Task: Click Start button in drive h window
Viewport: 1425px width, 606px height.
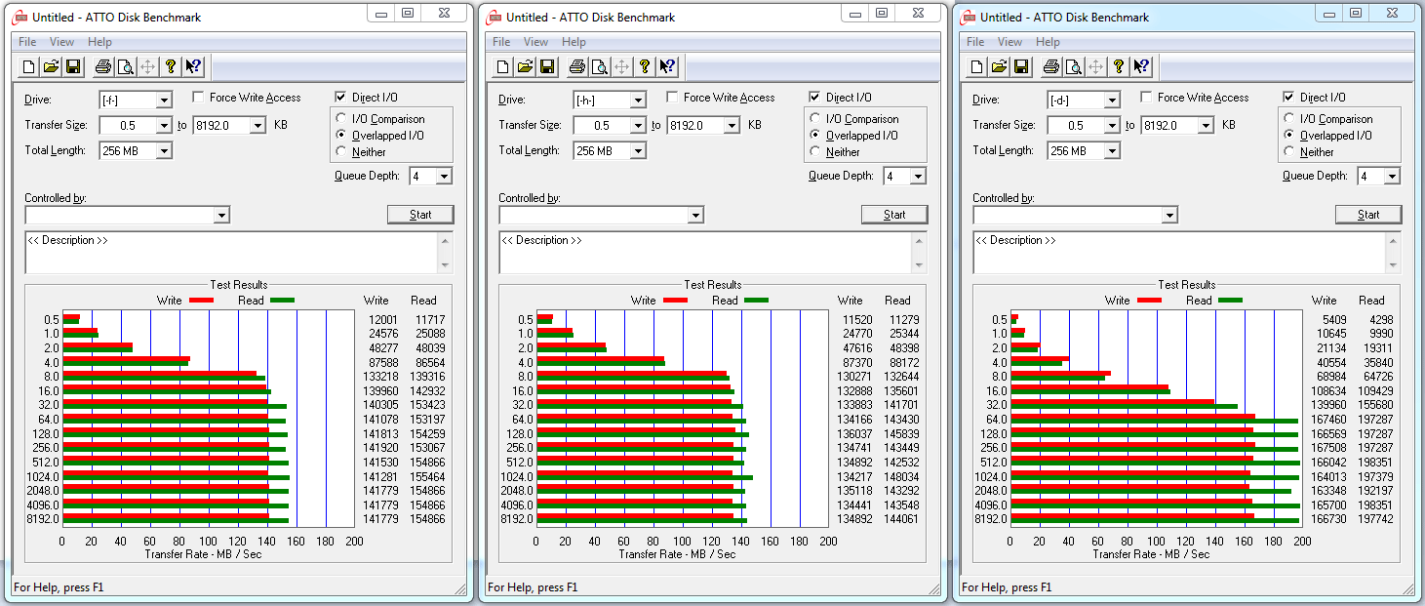Action: pyautogui.click(x=894, y=215)
